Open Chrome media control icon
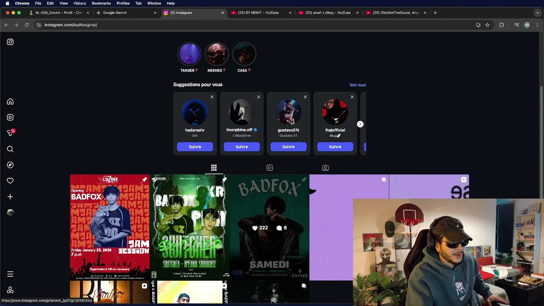 517,25
